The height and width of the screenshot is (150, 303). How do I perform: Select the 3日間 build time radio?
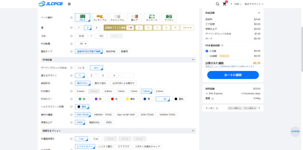[207, 51]
